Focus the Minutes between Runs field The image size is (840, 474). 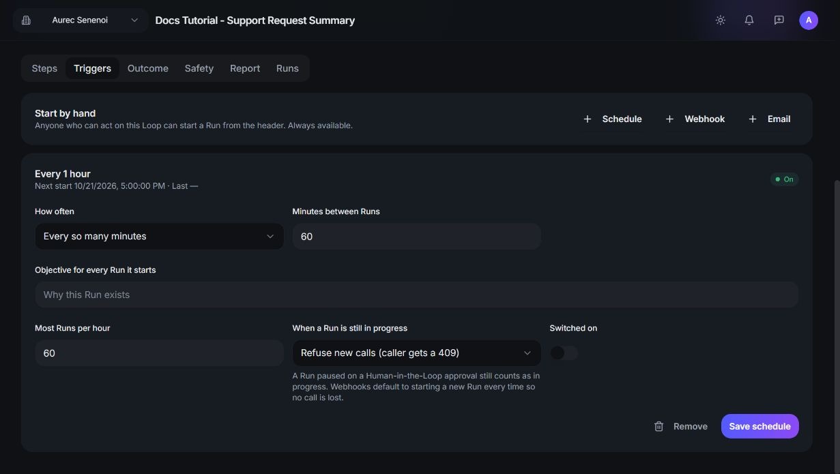coord(416,236)
